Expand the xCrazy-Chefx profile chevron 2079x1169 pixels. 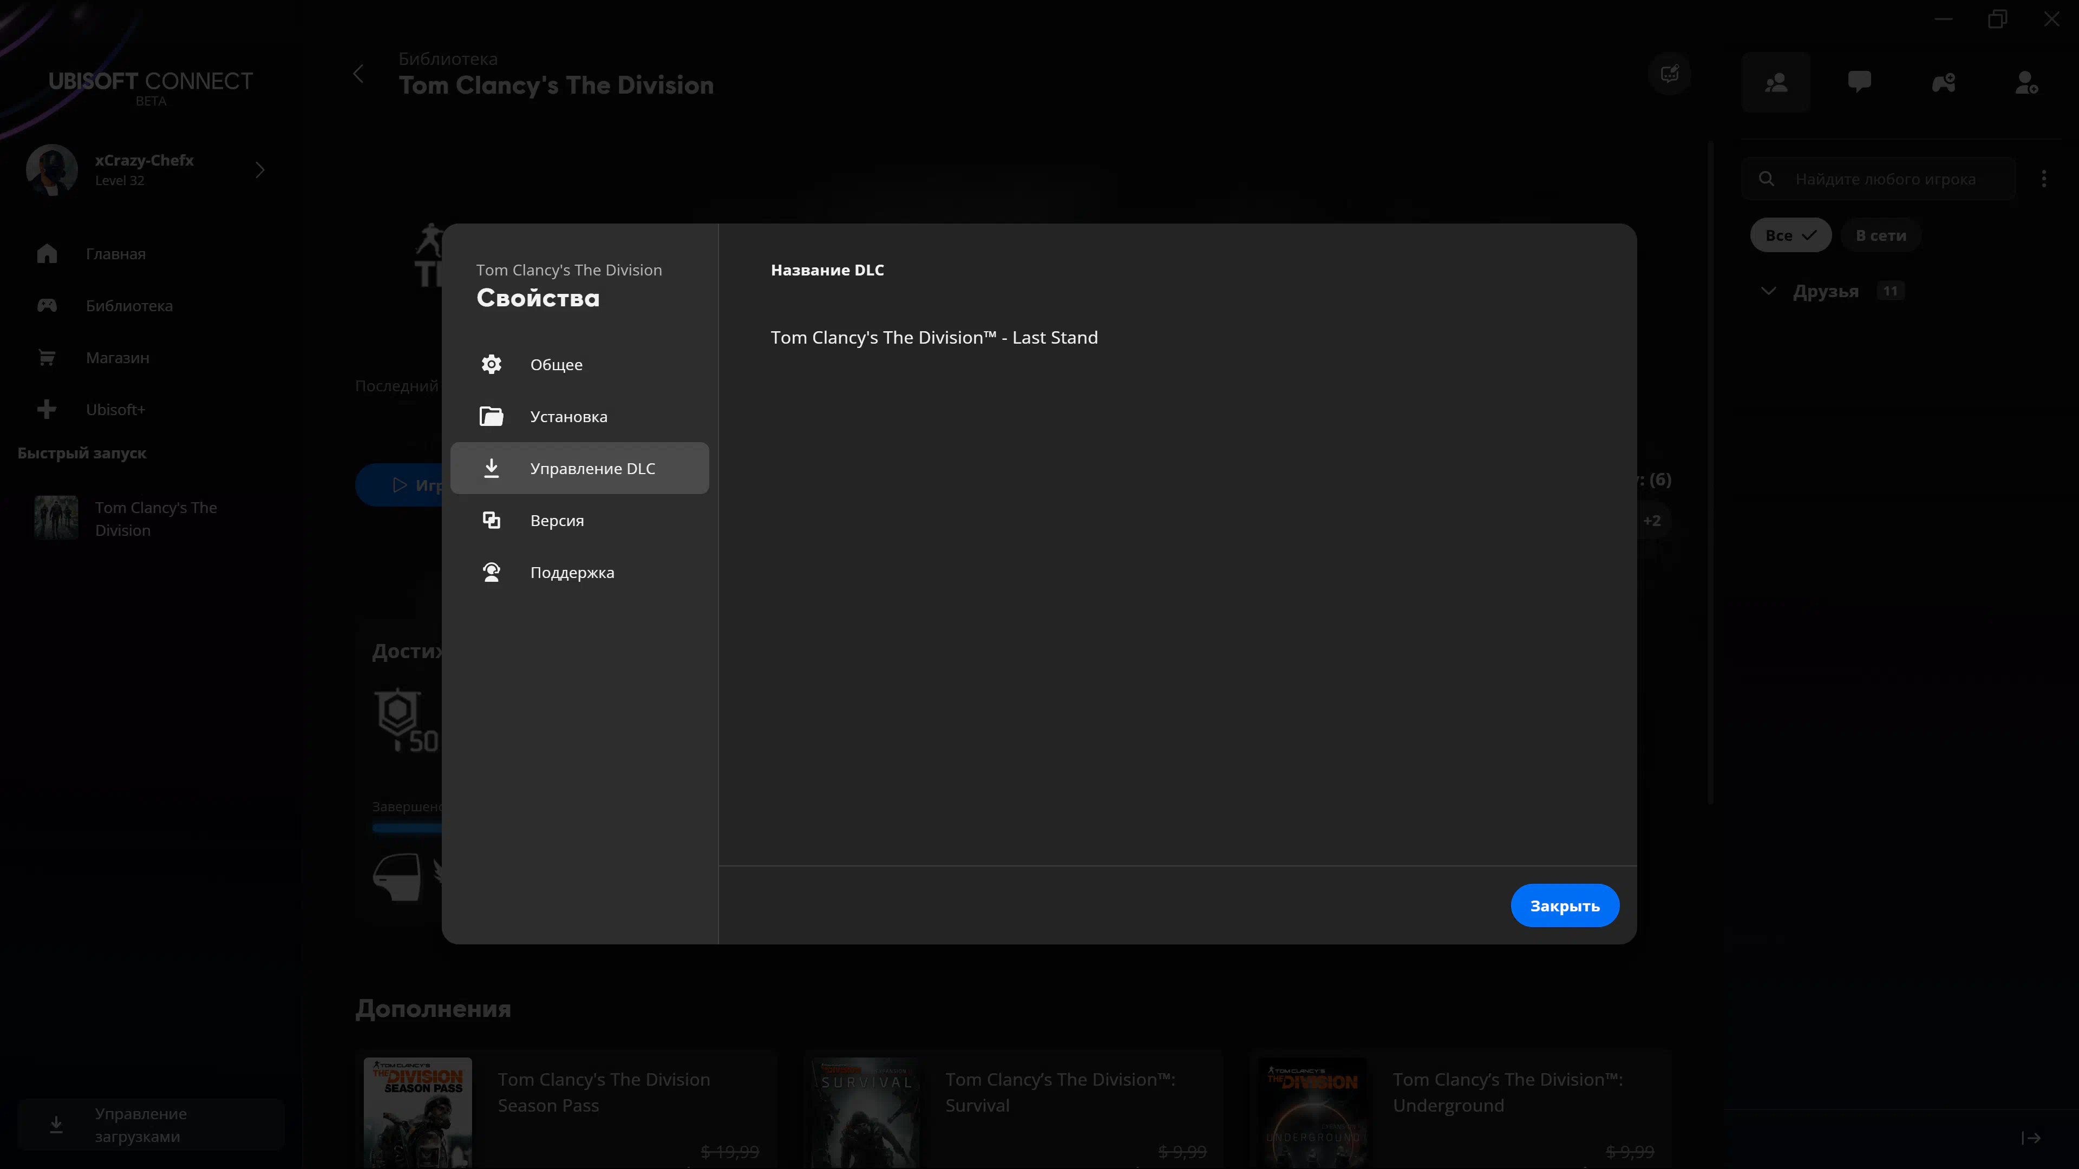click(260, 170)
